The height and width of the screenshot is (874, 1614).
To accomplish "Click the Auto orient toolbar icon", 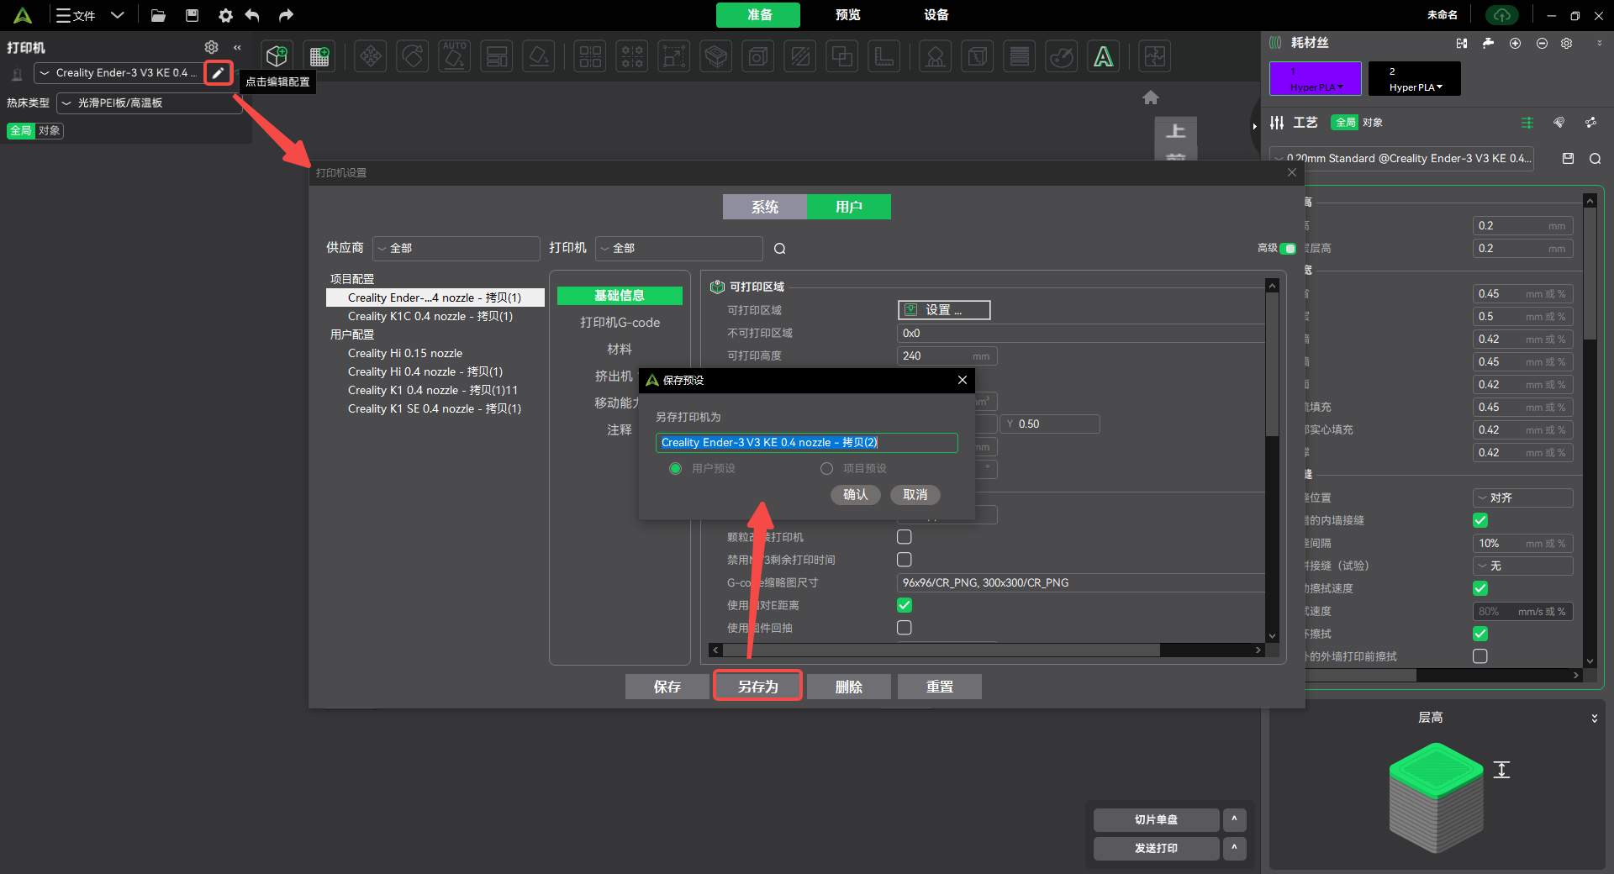I will (x=455, y=56).
